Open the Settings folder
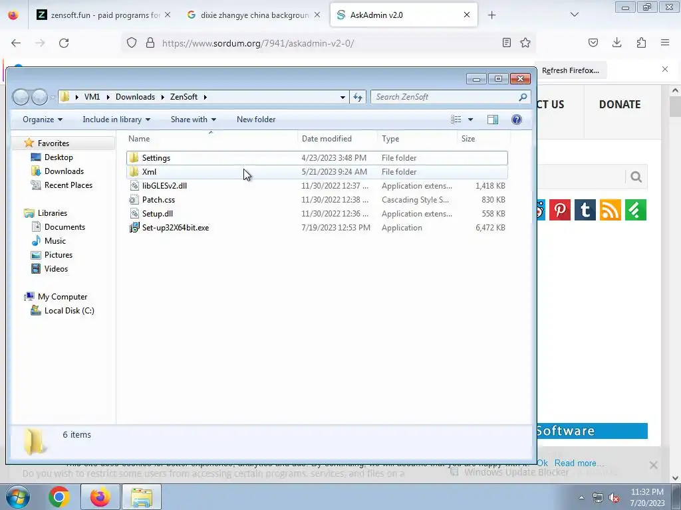This screenshot has width=681, height=510. coord(317,158)
